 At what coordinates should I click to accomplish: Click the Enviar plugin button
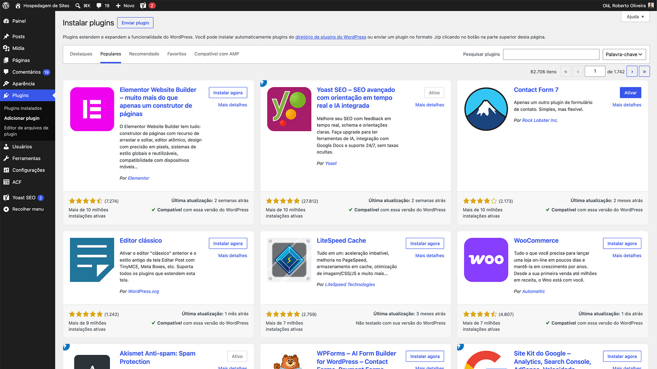tap(135, 23)
